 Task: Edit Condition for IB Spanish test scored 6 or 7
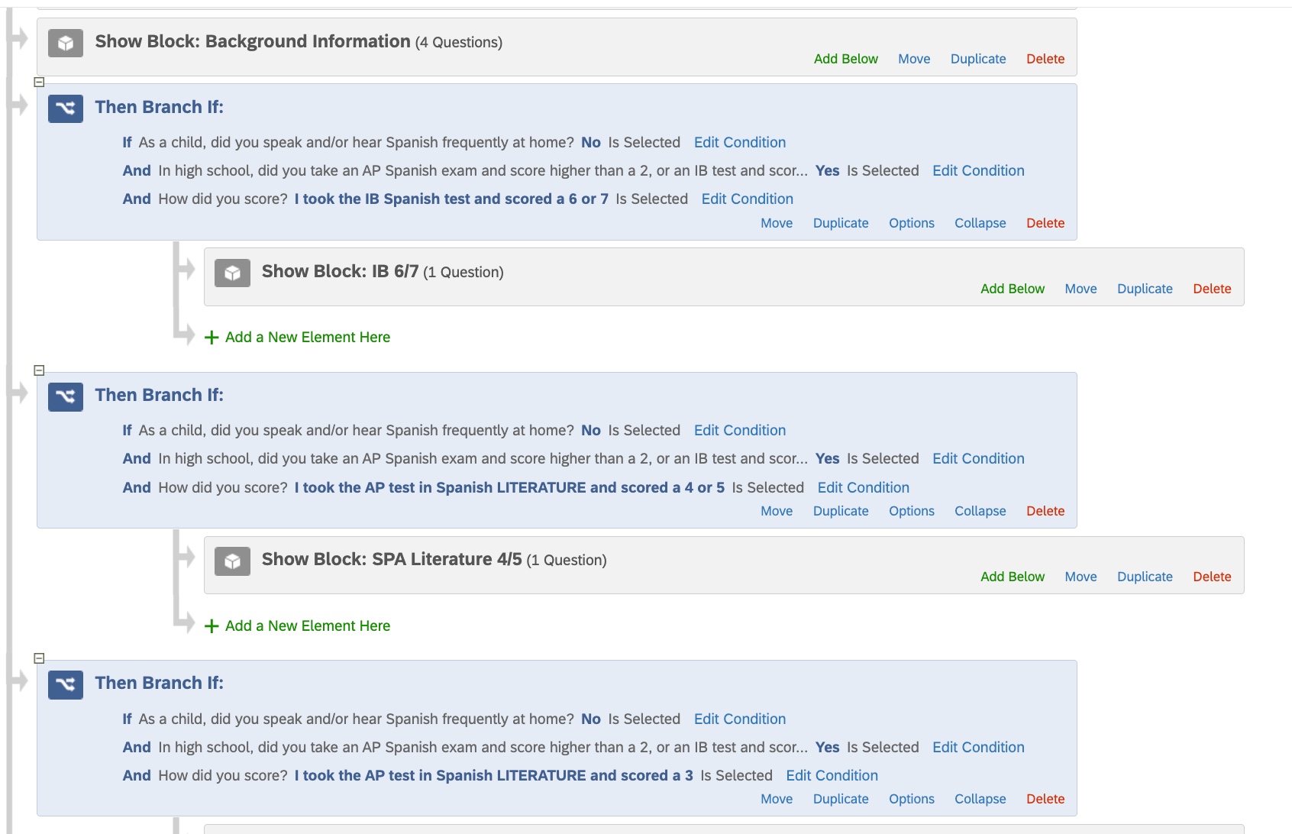point(748,199)
